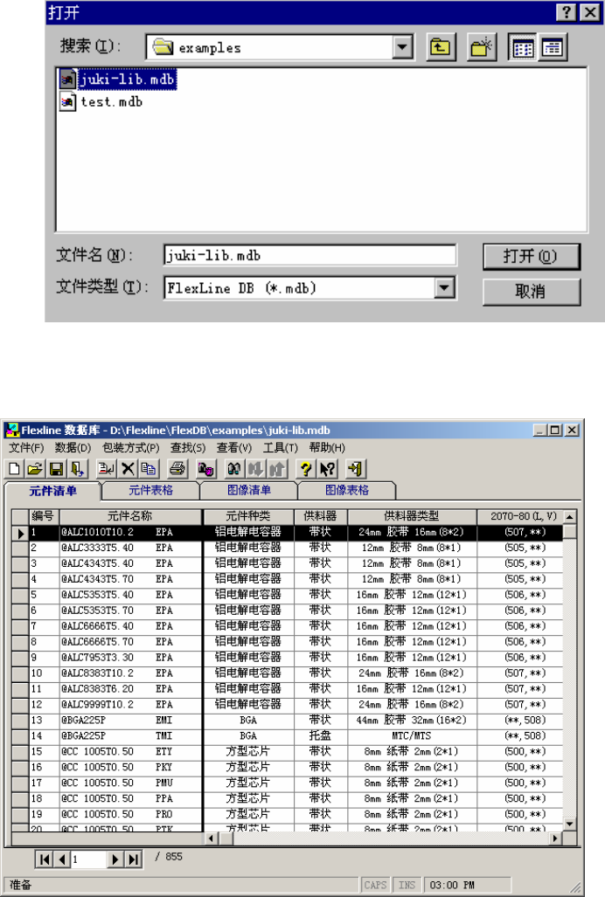This screenshot has width=605, height=897.
Task: Switch to the 元件表格 tab
Action: (x=150, y=490)
